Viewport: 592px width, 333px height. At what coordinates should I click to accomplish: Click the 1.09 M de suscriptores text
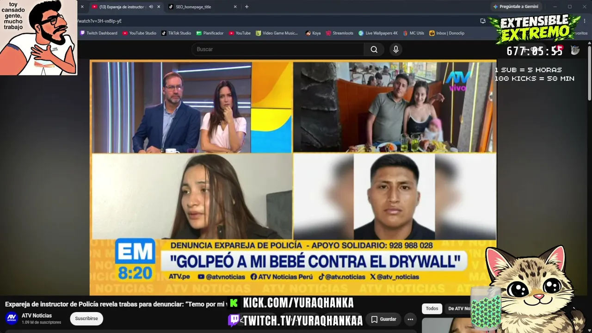pos(41,322)
